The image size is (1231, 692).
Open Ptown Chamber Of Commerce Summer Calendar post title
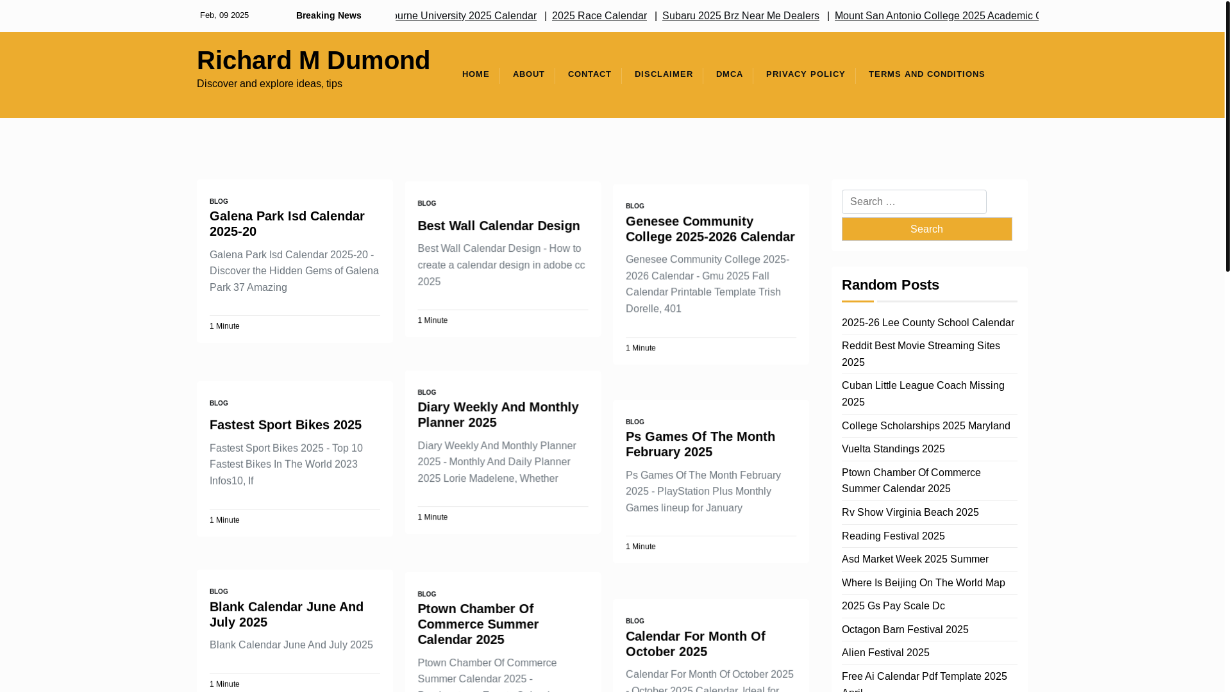coord(478,624)
